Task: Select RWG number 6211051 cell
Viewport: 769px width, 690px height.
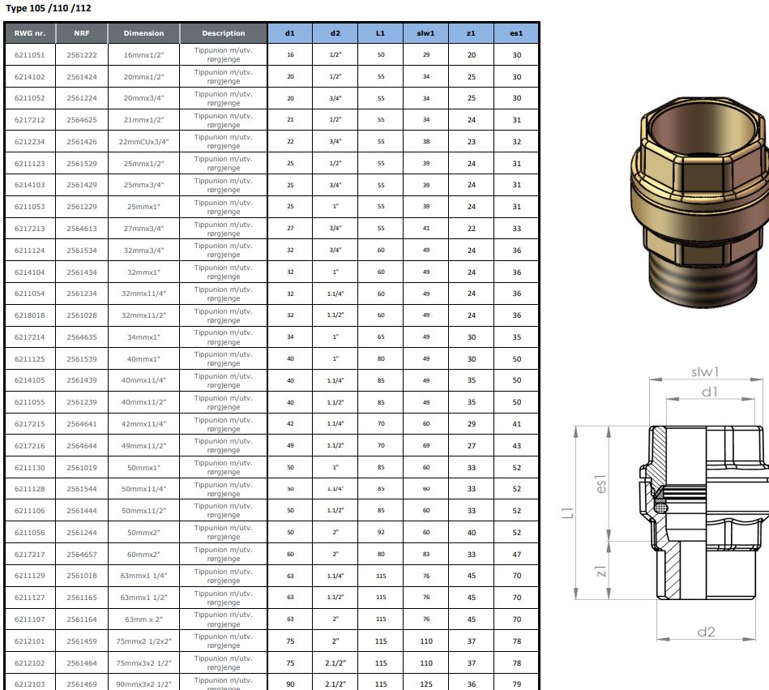Action: (x=30, y=55)
